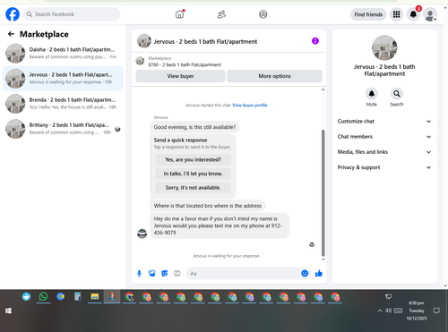Expand Media, files and links section
The image size is (448, 332).
384,152
